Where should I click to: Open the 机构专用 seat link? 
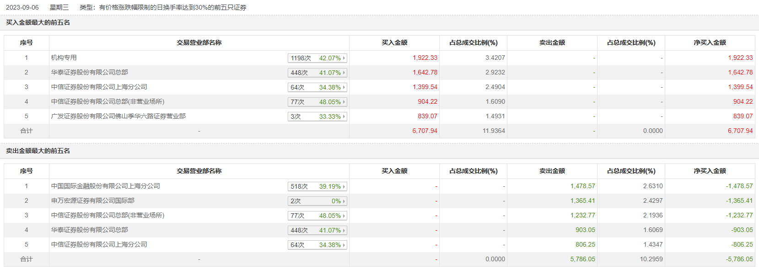coord(64,58)
